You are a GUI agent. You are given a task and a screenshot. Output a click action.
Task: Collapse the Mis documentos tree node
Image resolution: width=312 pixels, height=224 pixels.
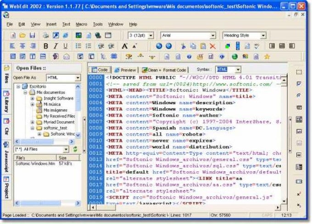[x=26, y=92]
